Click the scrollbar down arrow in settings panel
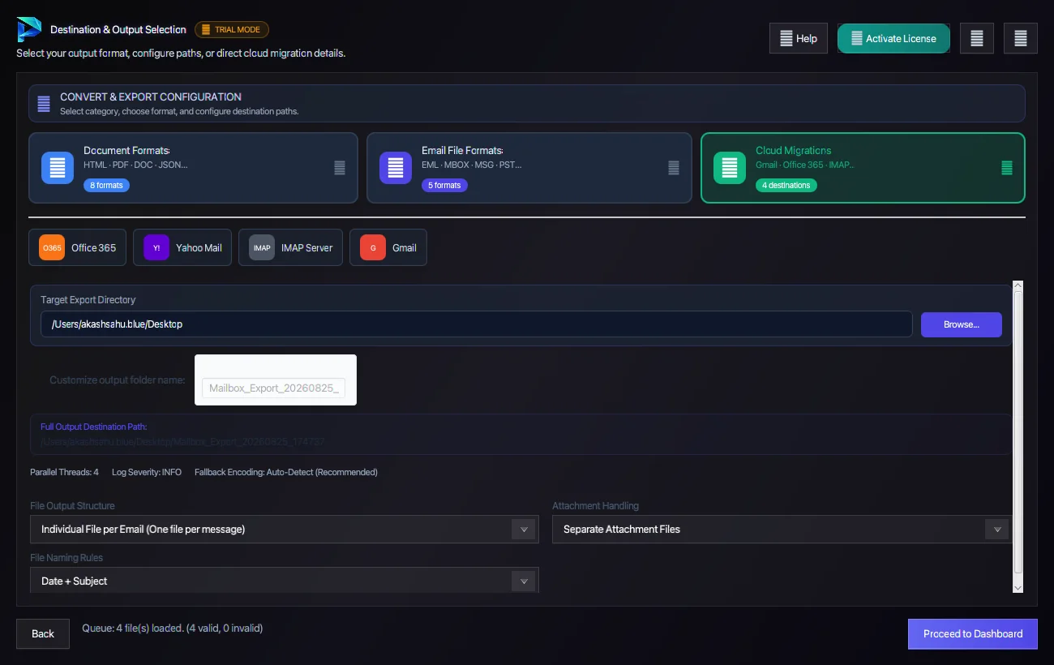 (x=1018, y=587)
